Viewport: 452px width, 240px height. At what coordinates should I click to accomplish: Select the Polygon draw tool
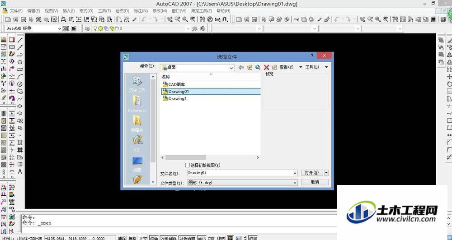click(x=20, y=62)
